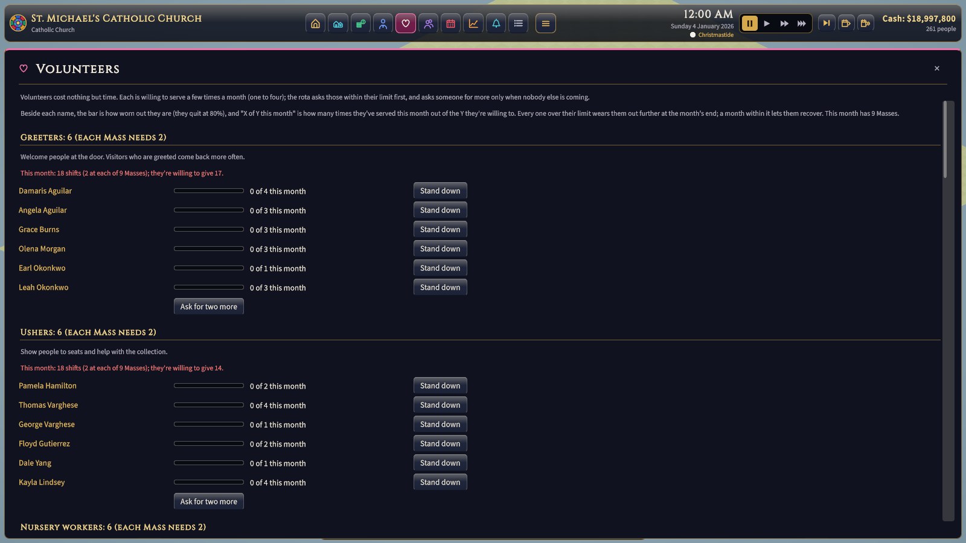Set double fast-forward speed
Screen dimensions: 966x543
(784, 24)
